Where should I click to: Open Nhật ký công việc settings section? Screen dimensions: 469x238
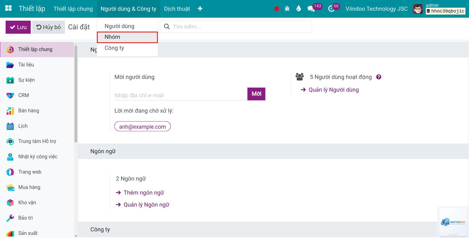[37, 157]
